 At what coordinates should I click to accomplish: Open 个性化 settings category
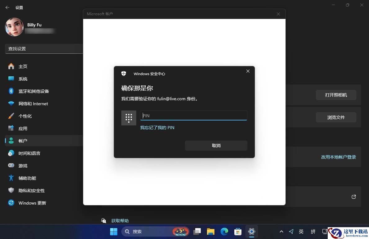click(x=44, y=116)
